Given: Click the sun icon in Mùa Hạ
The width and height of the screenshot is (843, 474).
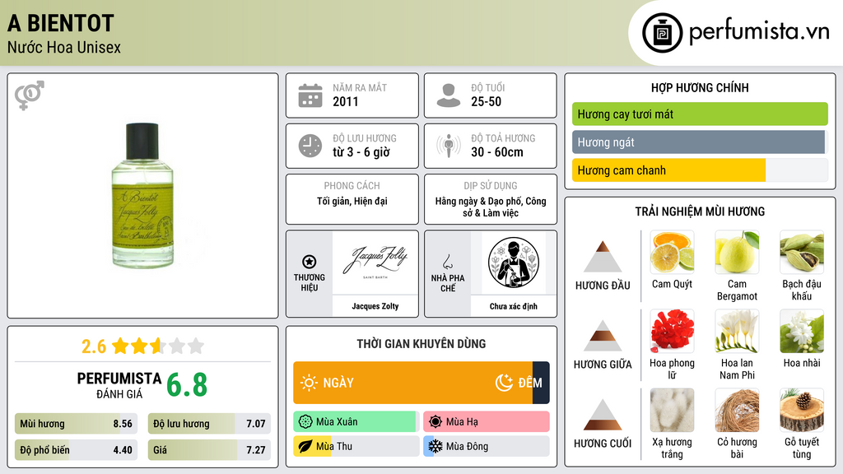Looking at the screenshot, I should click(435, 422).
